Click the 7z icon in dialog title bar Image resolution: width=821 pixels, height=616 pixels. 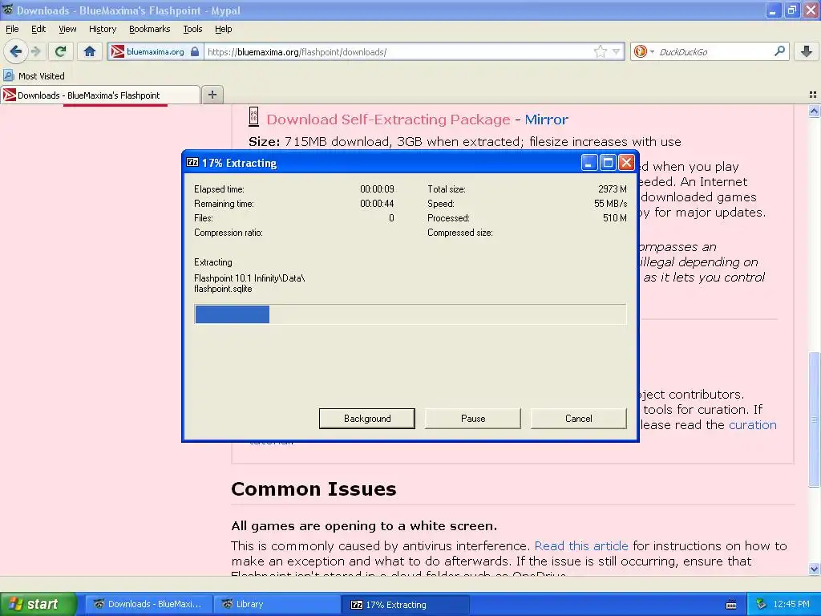(192, 162)
